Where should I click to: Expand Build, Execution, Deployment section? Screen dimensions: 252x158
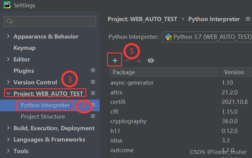pos(8,128)
